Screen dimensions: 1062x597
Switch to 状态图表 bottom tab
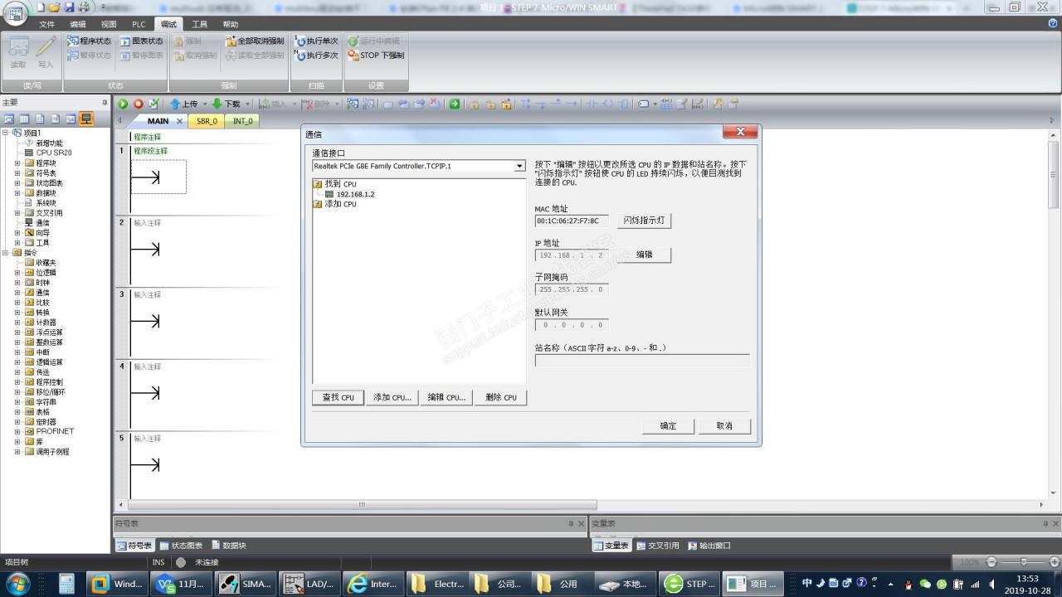pyautogui.click(x=180, y=546)
